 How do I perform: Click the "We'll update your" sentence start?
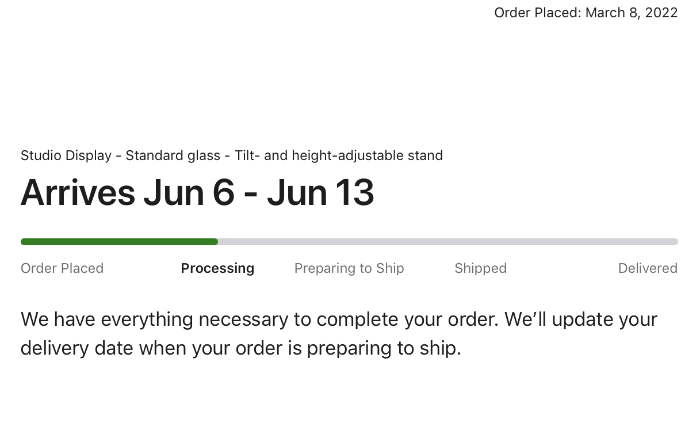click(x=581, y=319)
